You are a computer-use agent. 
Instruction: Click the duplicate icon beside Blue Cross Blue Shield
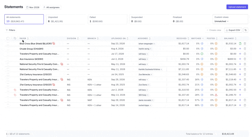coord(54,44)
